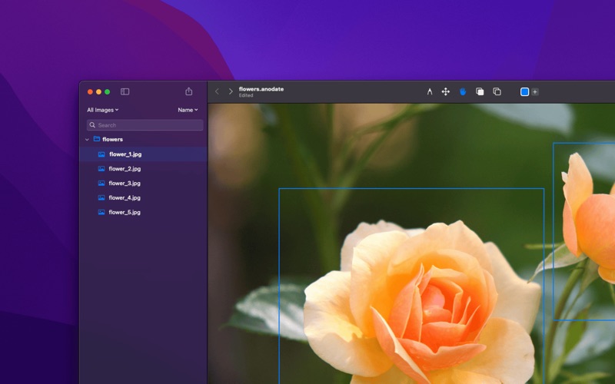Open the All Images filter dropdown
The width and height of the screenshot is (615, 384).
click(103, 110)
